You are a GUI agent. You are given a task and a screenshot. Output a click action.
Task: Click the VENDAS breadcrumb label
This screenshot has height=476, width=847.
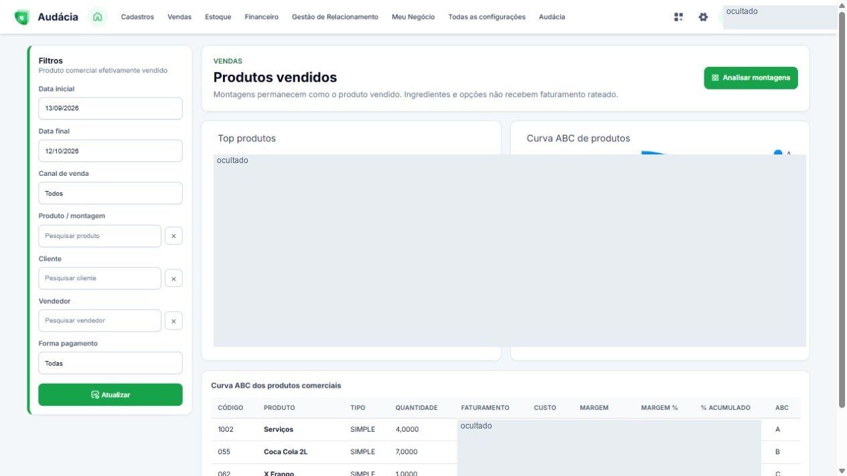click(228, 61)
